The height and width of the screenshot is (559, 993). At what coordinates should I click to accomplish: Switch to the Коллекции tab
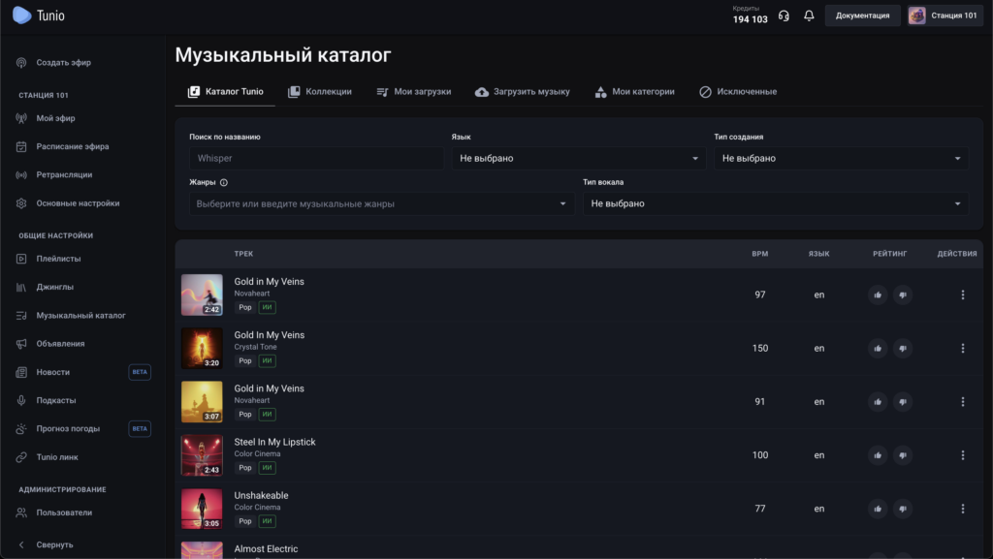click(x=320, y=92)
